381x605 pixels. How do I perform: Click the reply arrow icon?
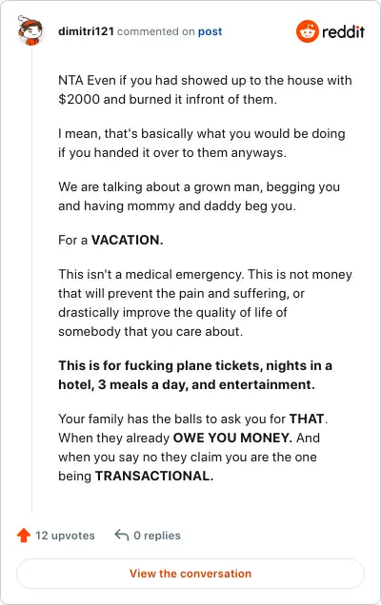[x=122, y=536]
